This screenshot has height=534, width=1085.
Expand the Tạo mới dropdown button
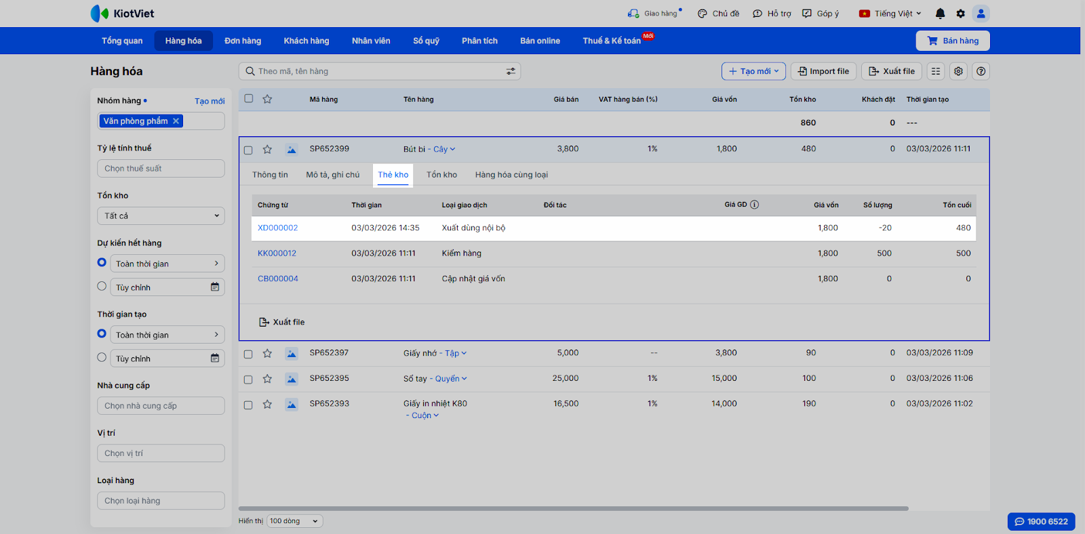point(753,71)
